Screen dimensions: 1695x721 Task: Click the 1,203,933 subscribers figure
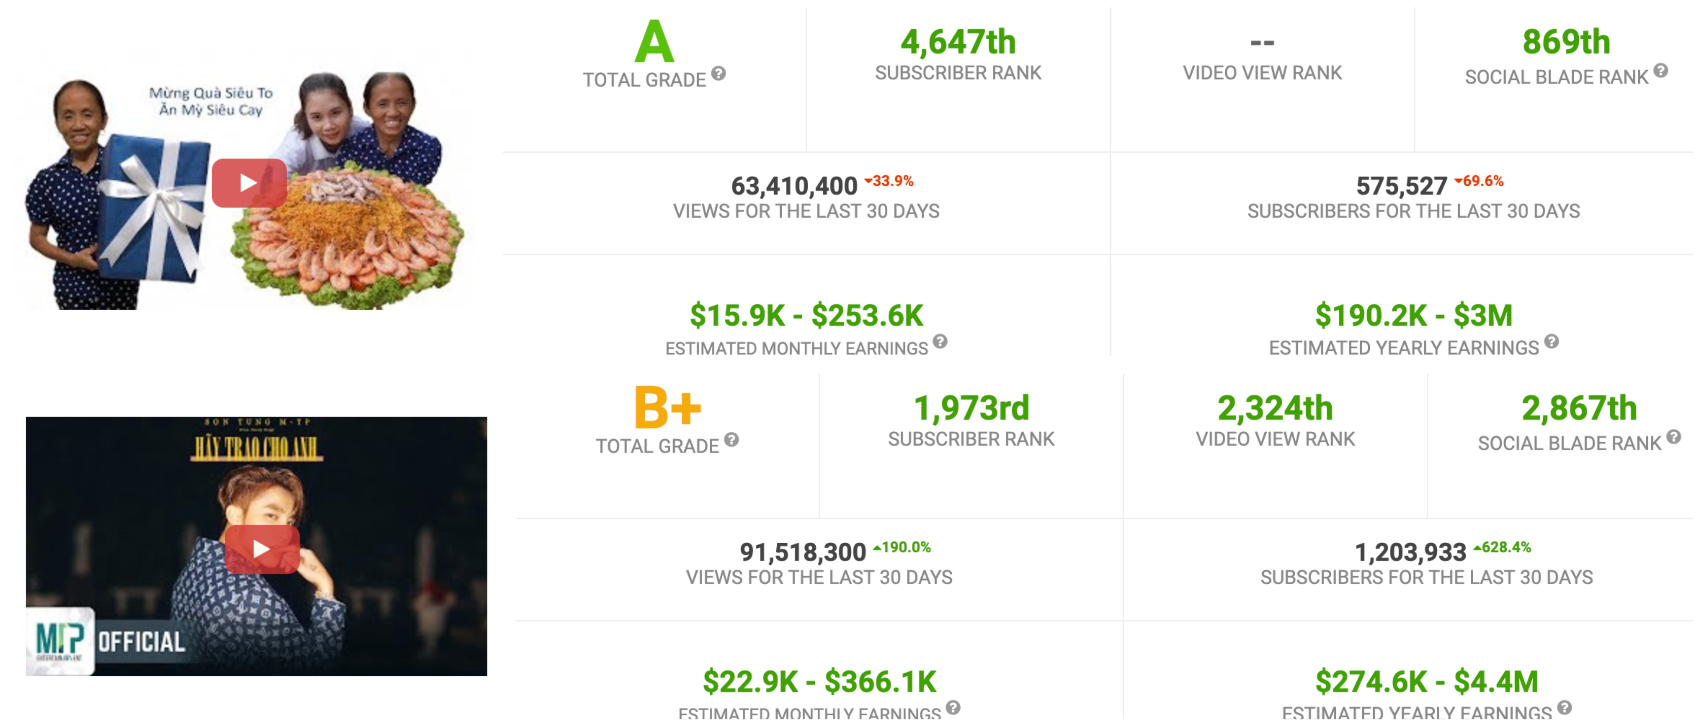point(1411,552)
